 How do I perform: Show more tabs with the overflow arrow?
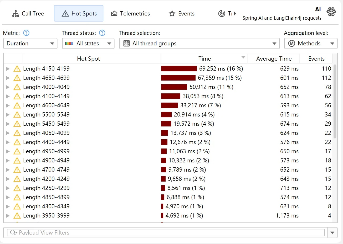235,13
